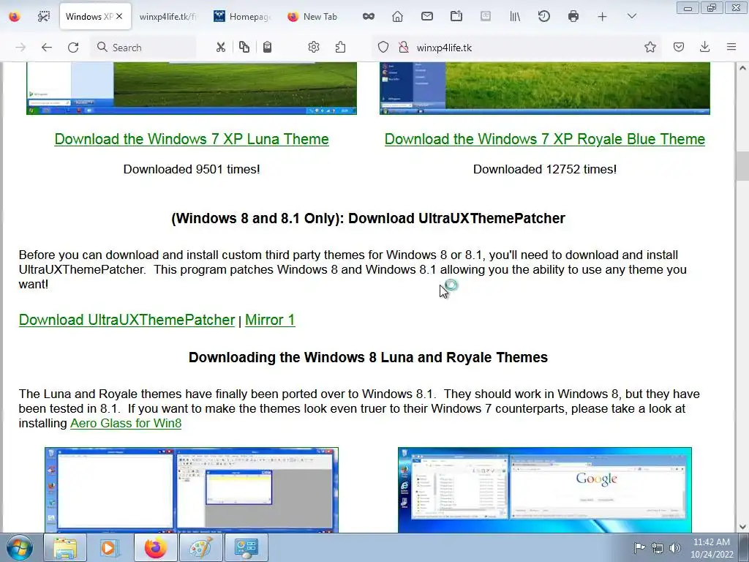Bookmark this page with star icon
Screen dimensions: 749x562
pos(650,48)
